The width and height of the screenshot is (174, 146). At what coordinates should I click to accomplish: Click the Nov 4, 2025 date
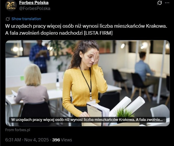pos(36,140)
